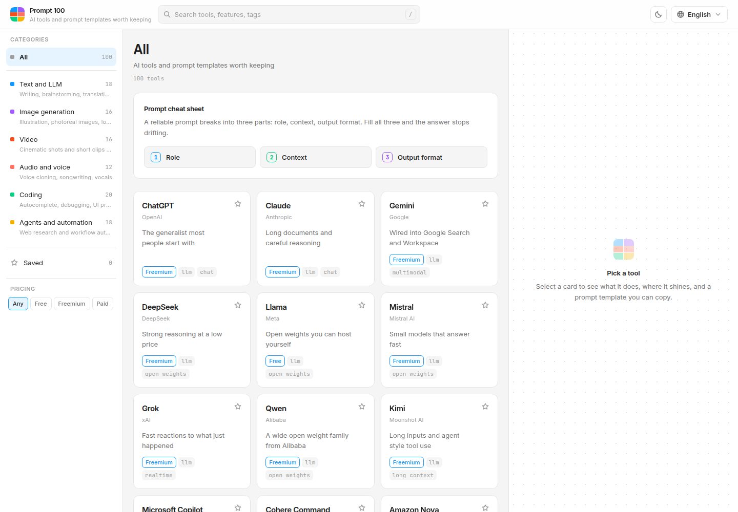This screenshot has width=738, height=512.
Task: Click the long context tag on Kimi
Action: point(413,475)
